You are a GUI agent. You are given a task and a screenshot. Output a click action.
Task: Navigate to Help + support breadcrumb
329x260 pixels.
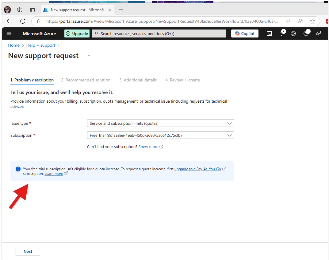[41, 45]
